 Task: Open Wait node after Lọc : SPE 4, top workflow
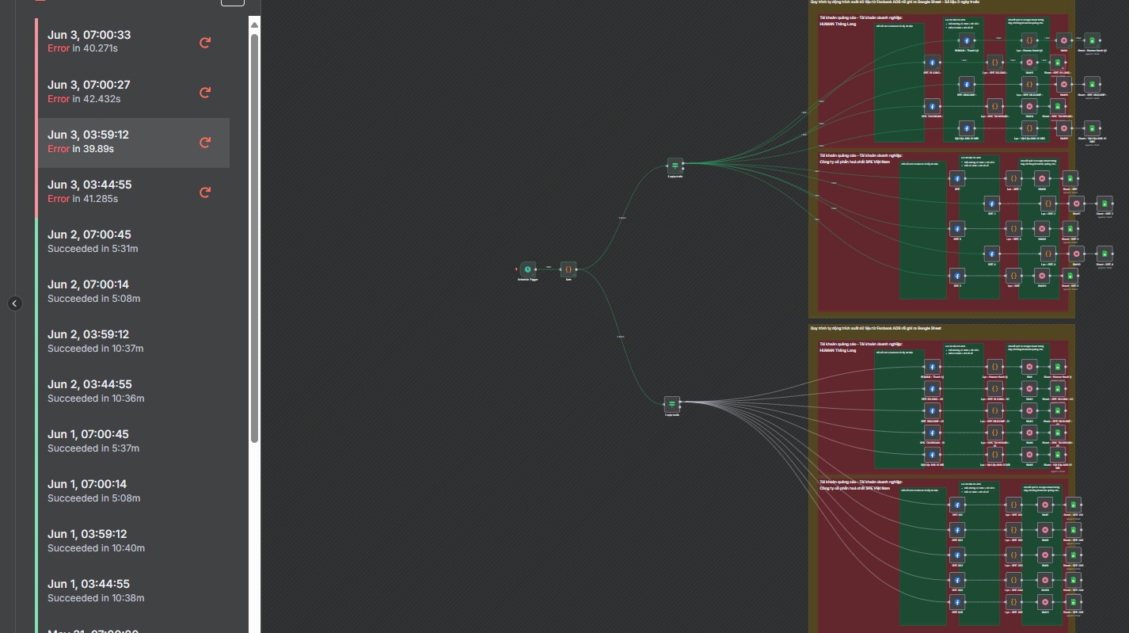1076,254
